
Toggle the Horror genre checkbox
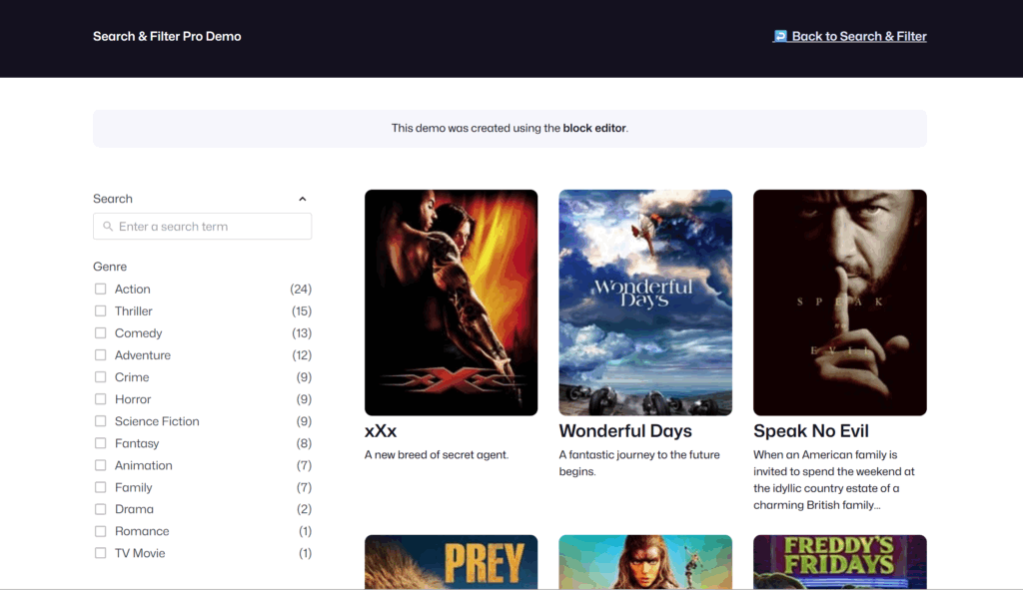(x=100, y=399)
